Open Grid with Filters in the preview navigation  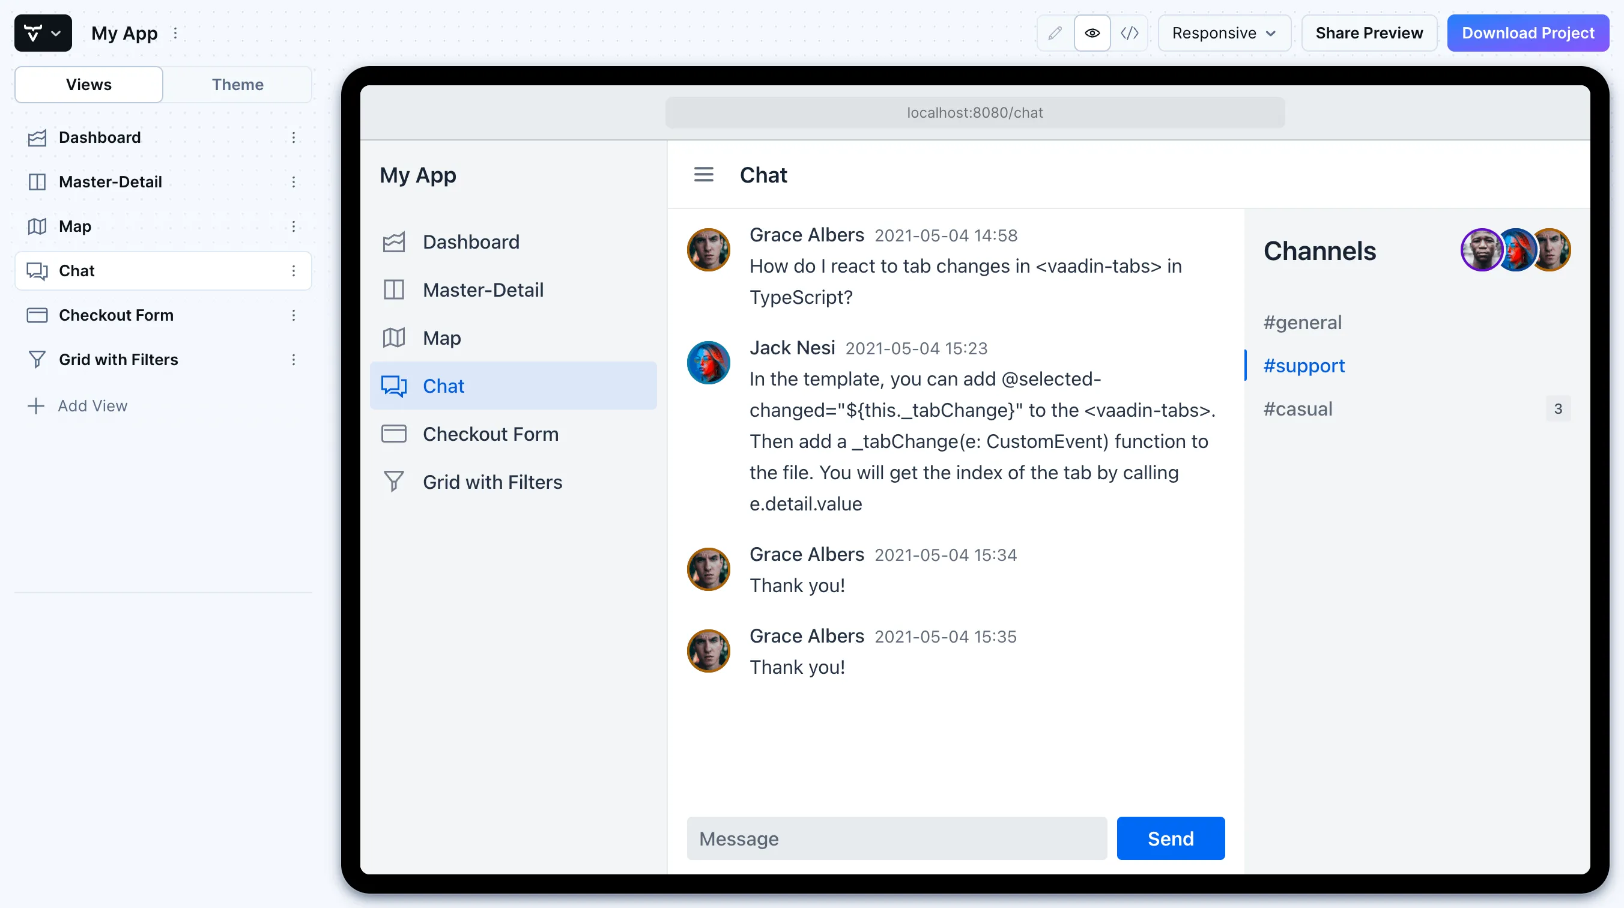[492, 481]
